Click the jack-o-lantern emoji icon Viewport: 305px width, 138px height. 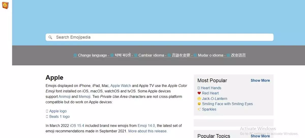[199, 98]
